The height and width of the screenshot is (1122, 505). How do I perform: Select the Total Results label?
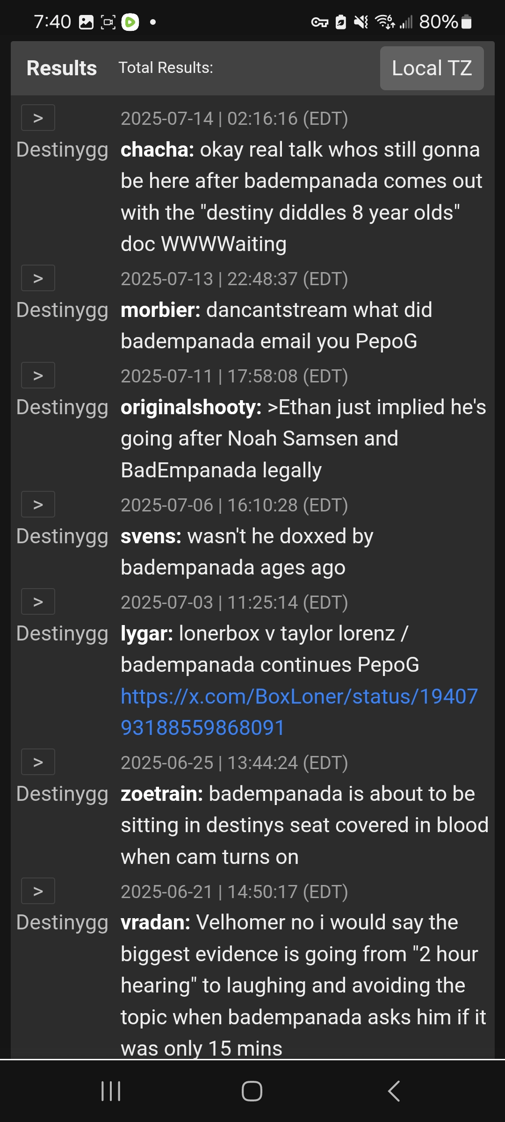(166, 68)
